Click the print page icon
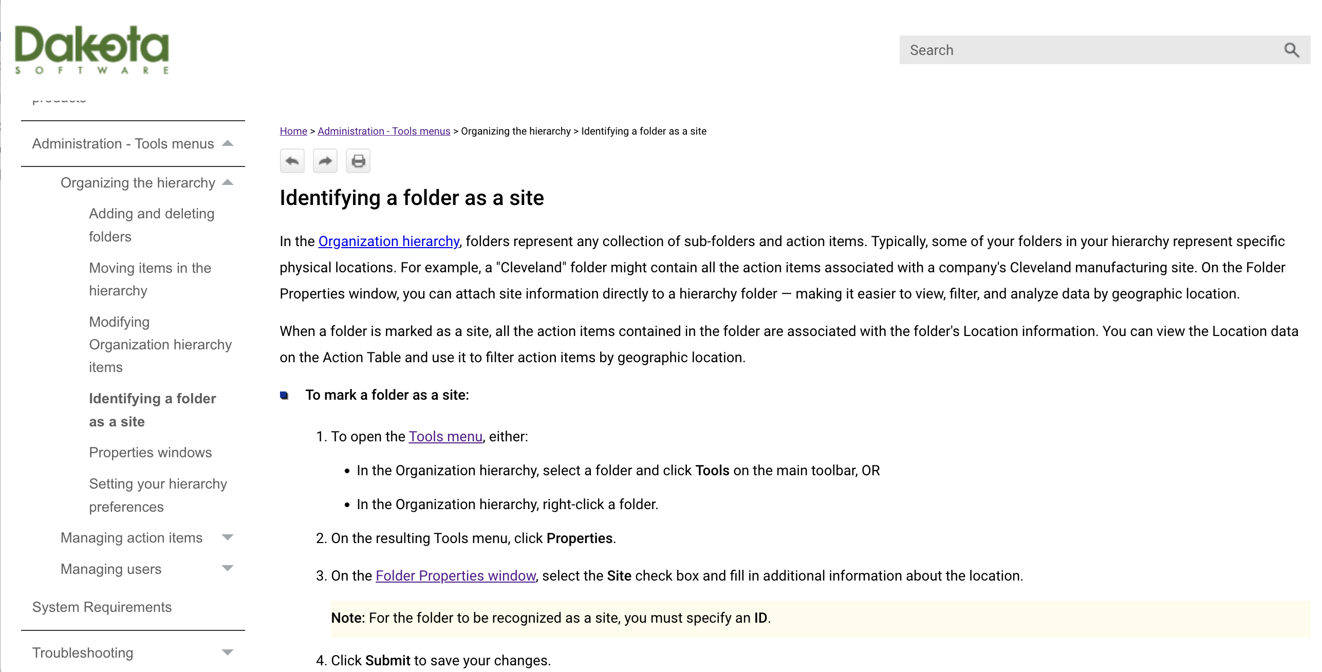This screenshot has height=672, width=1322. pos(358,161)
